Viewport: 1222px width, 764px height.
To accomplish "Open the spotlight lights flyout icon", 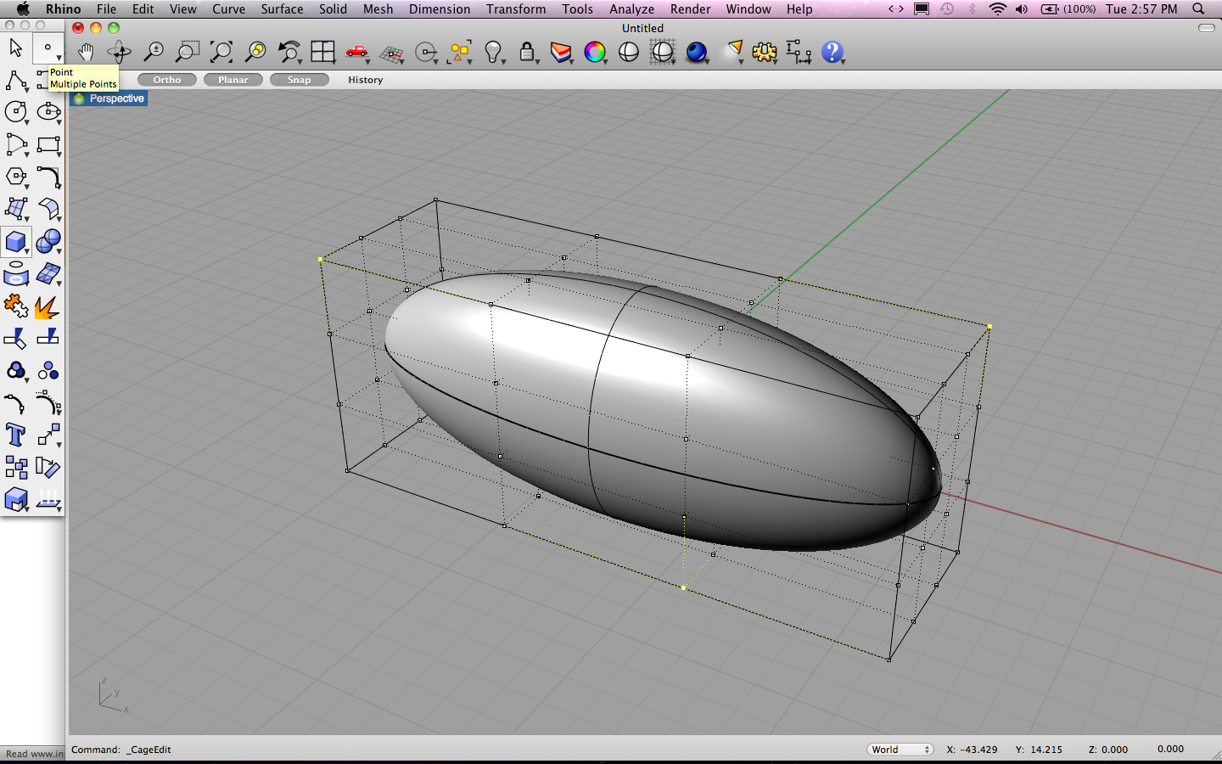I will point(732,52).
